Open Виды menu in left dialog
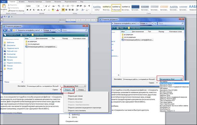Screen dimensions: 197x125 (25, 35)
